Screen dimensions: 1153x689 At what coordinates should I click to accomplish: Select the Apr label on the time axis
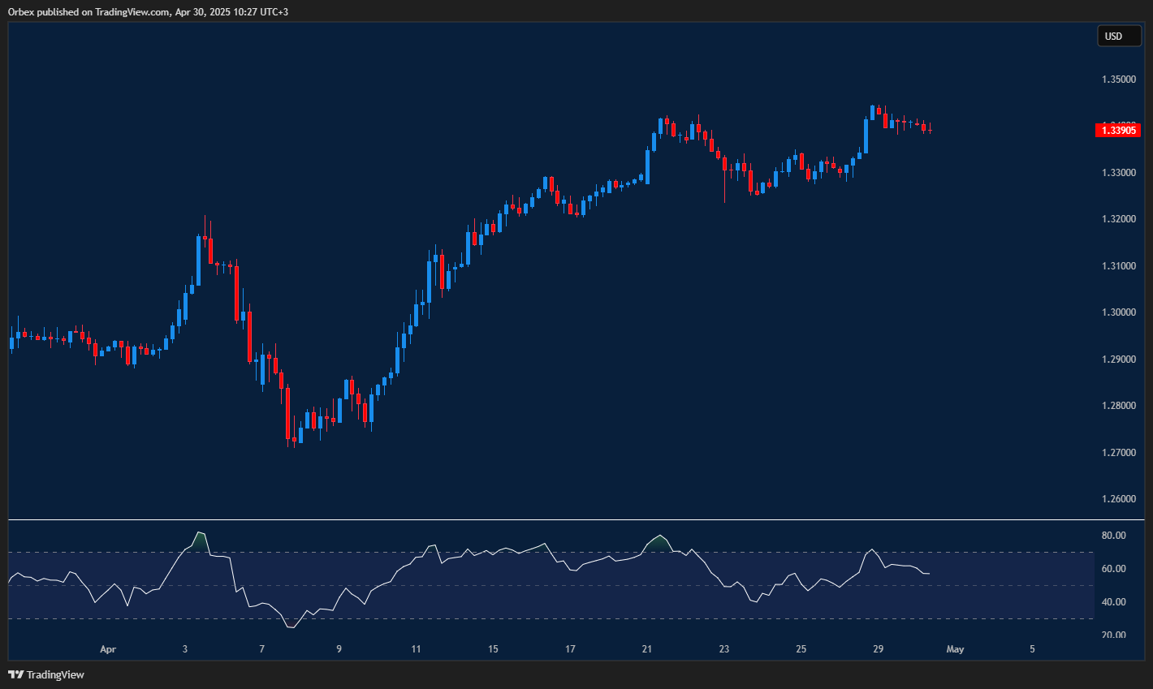[107, 649]
